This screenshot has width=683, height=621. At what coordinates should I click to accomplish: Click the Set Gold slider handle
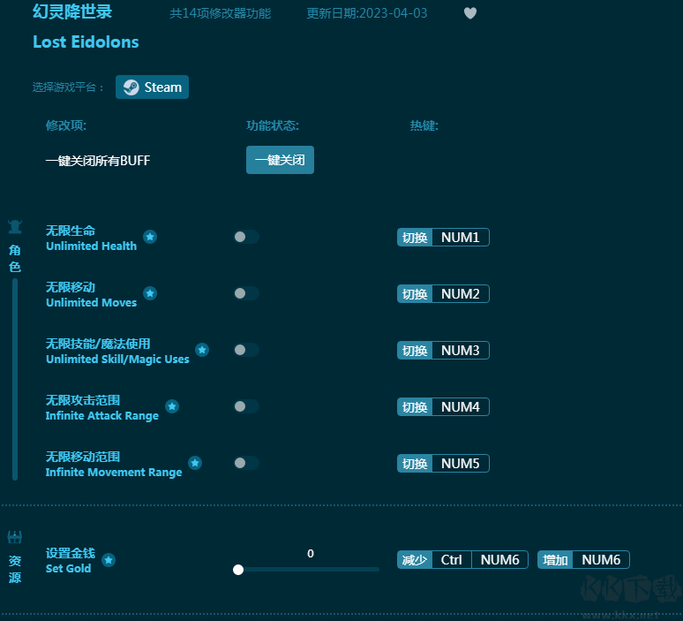[238, 570]
